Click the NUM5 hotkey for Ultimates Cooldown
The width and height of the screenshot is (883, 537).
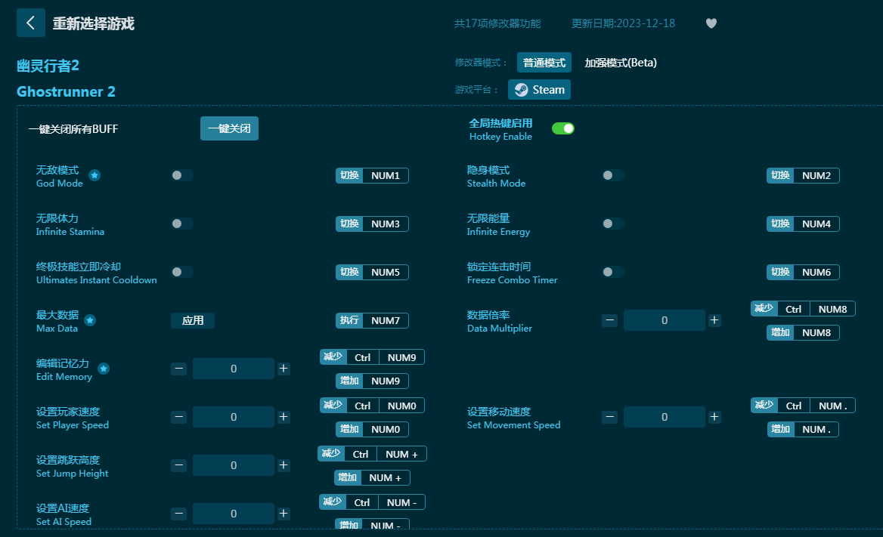pos(372,273)
